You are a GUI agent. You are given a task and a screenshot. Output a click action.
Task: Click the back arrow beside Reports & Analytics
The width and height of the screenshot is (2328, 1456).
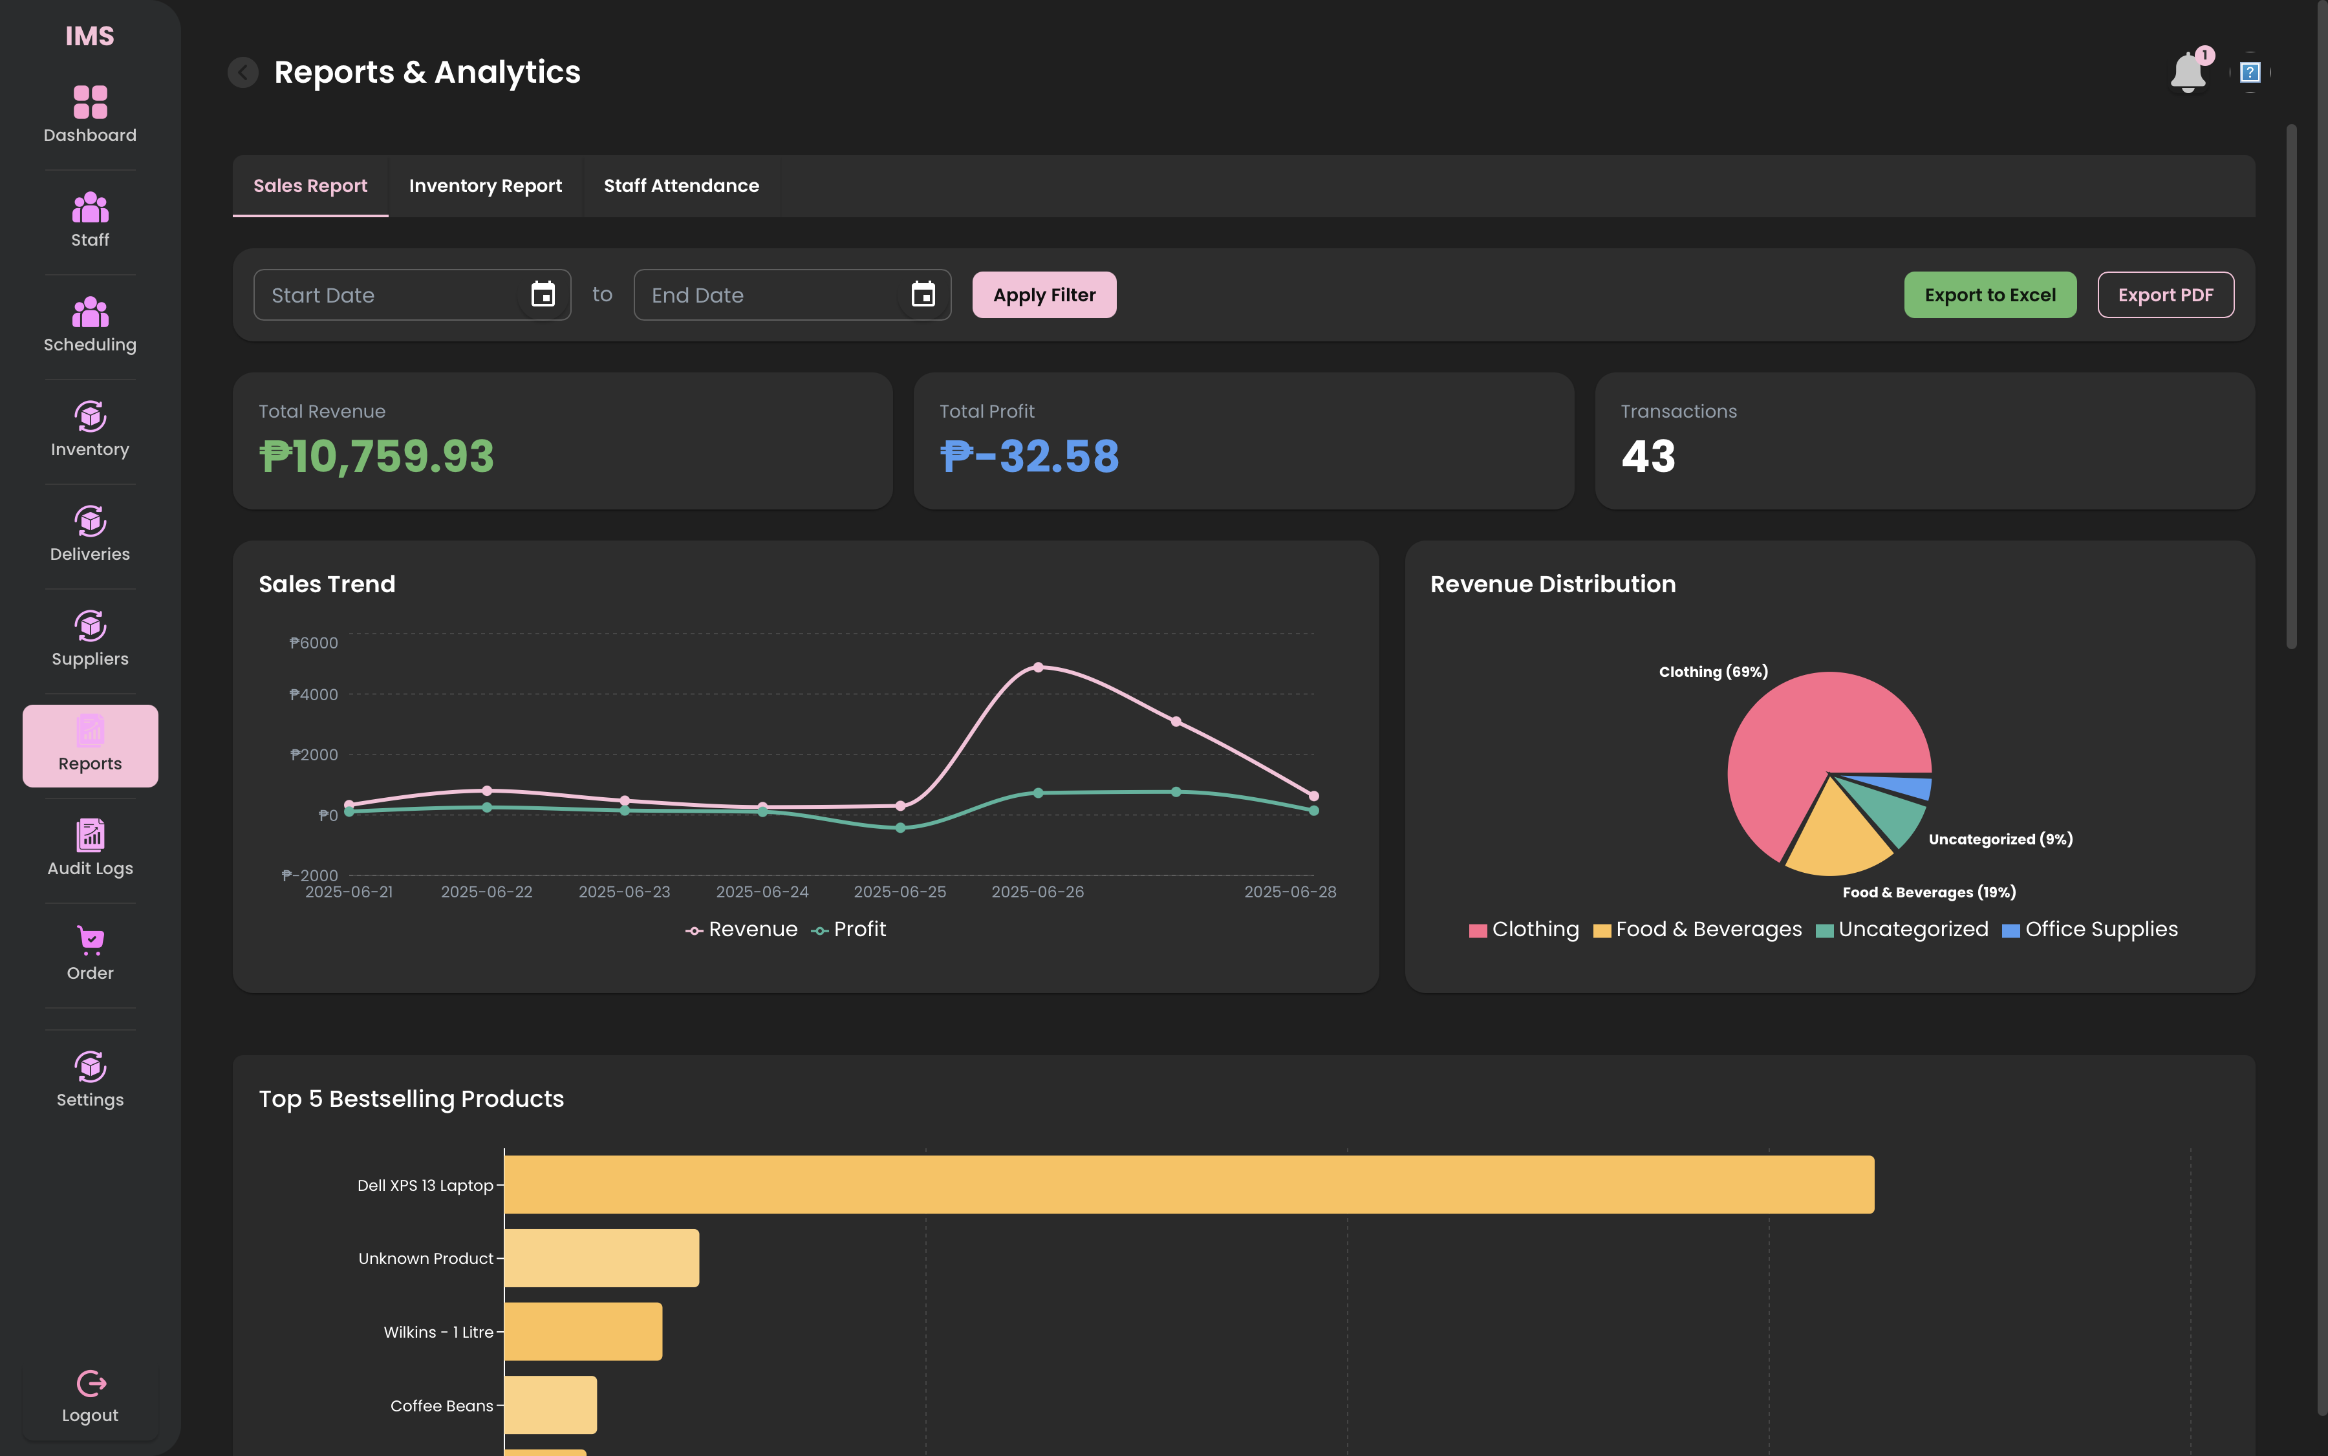(242, 72)
